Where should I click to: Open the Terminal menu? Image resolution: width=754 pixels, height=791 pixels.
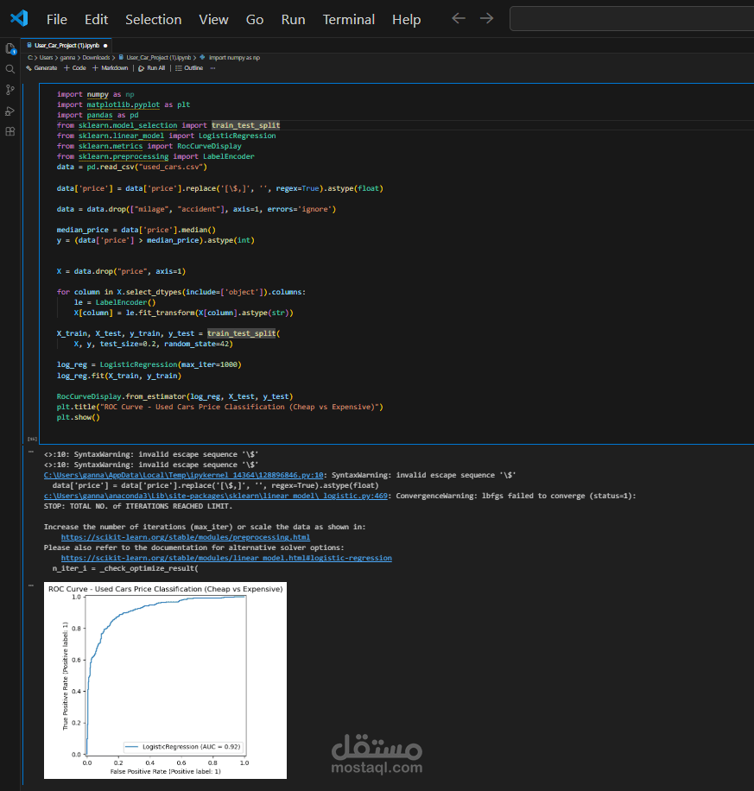pyautogui.click(x=348, y=19)
